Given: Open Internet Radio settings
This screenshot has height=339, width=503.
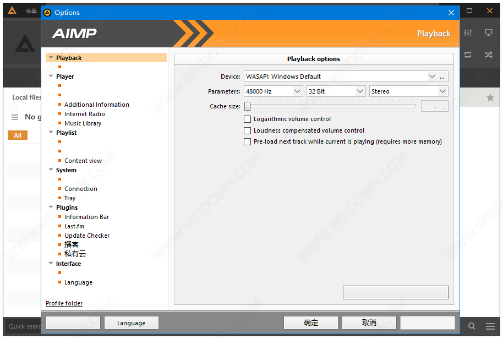Looking at the screenshot, I should [85, 114].
